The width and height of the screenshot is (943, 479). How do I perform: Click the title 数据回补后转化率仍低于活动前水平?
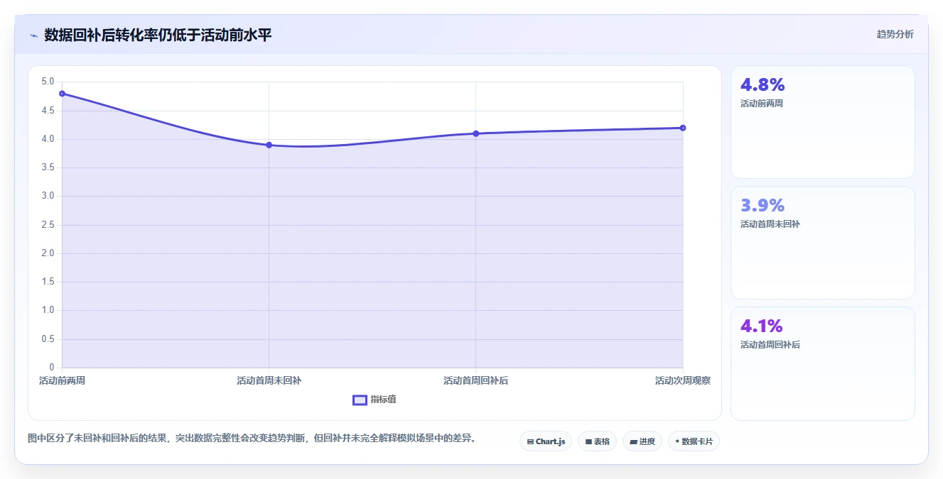click(x=158, y=35)
